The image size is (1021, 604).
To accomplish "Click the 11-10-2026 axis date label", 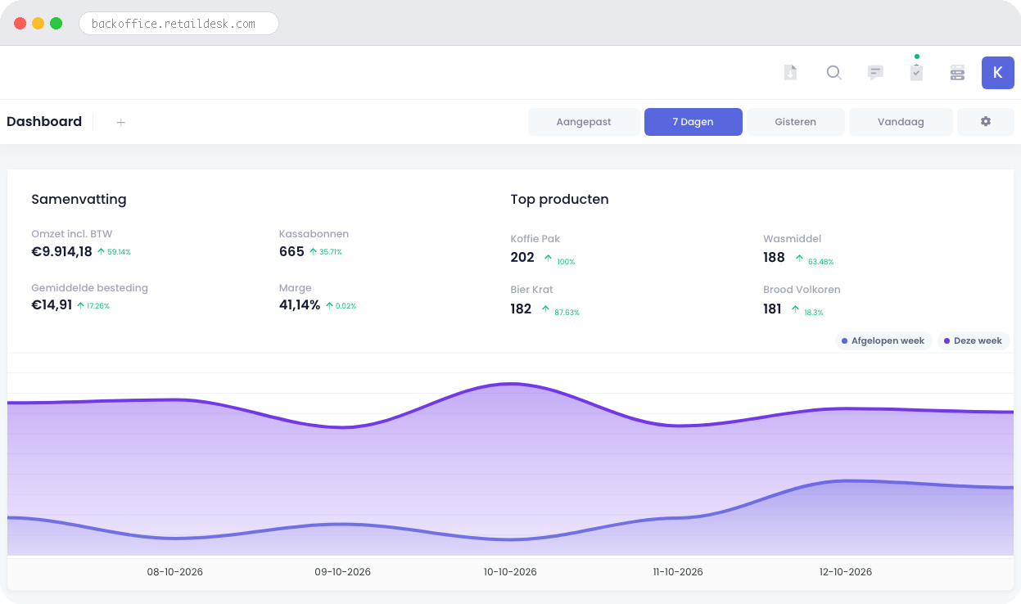I will coord(678,572).
